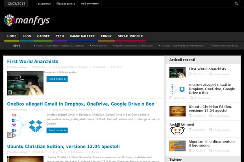Open sidebar OneBox Dropbox thumbnail
This screenshot has height=162, width=244.
click(x=177, y=89)
